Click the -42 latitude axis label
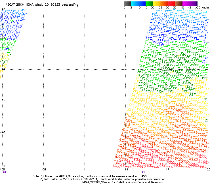Viewport: 210px width, 184px height. tap(3, 38)
